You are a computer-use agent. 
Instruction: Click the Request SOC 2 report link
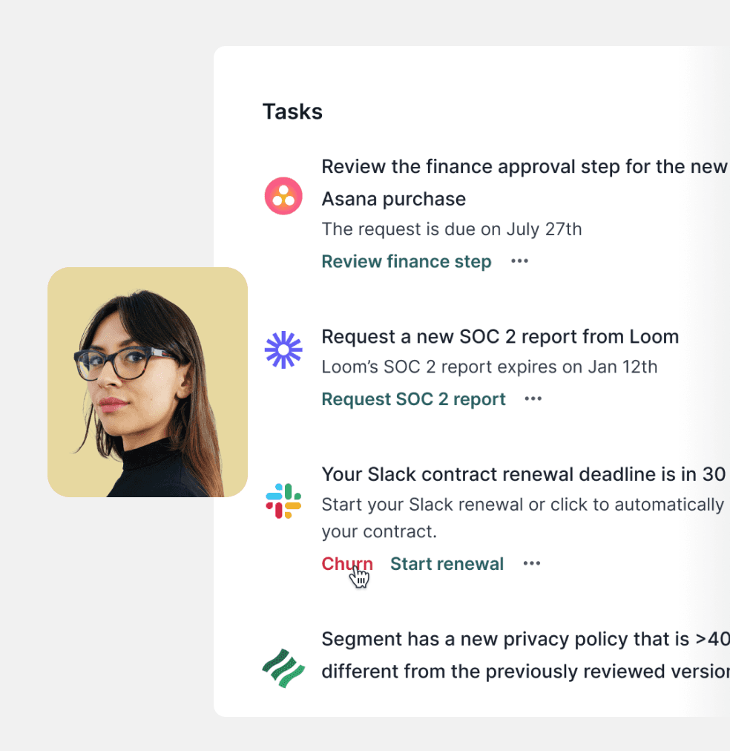pos(413,399)
